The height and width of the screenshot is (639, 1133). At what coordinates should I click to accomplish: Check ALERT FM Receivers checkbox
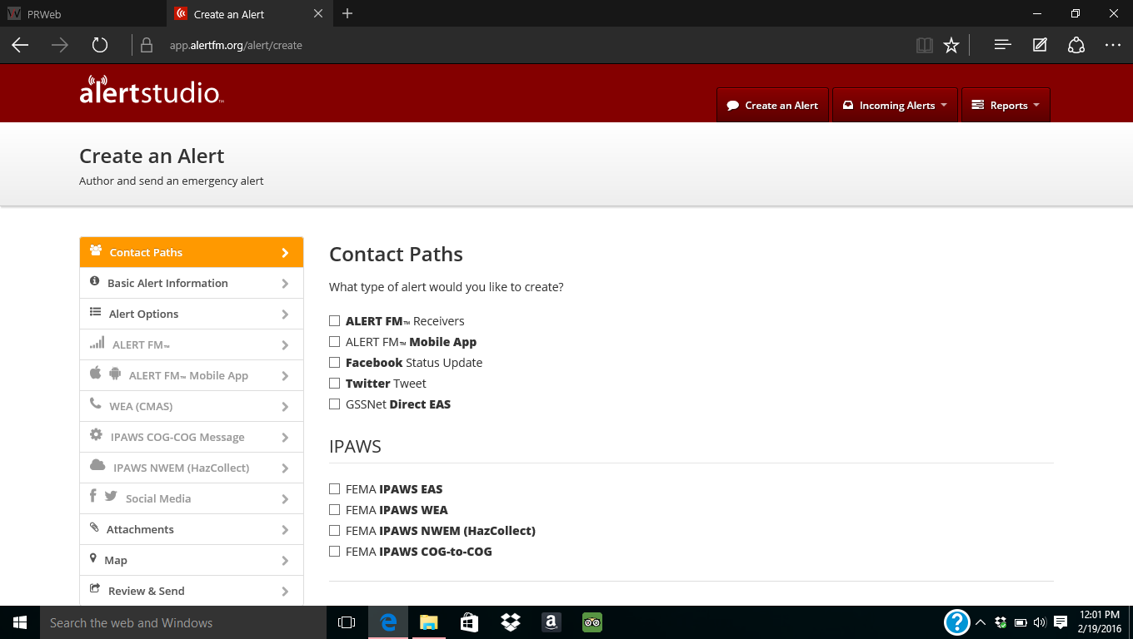click(x=335, y=321)
